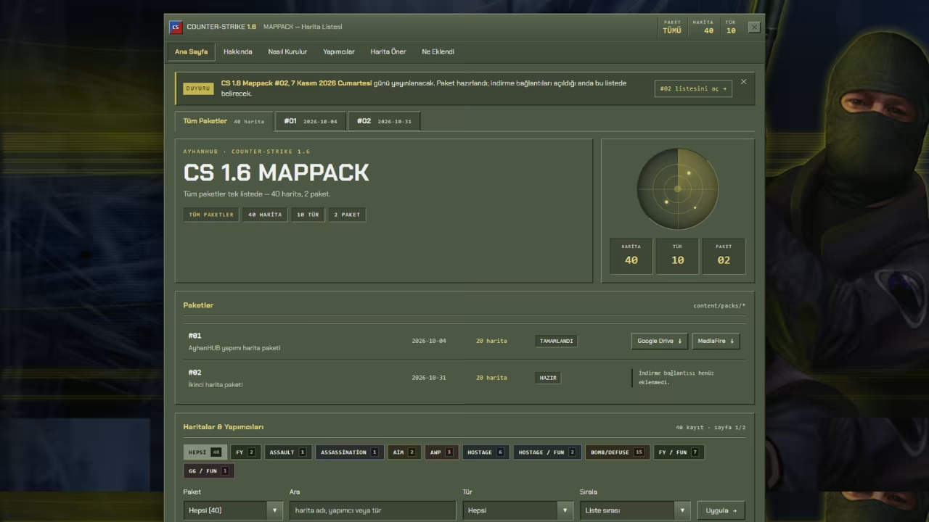Click the radar graphic
This screenshot has height=522, width=929.
pyautogui.click(x=678, y=189)
